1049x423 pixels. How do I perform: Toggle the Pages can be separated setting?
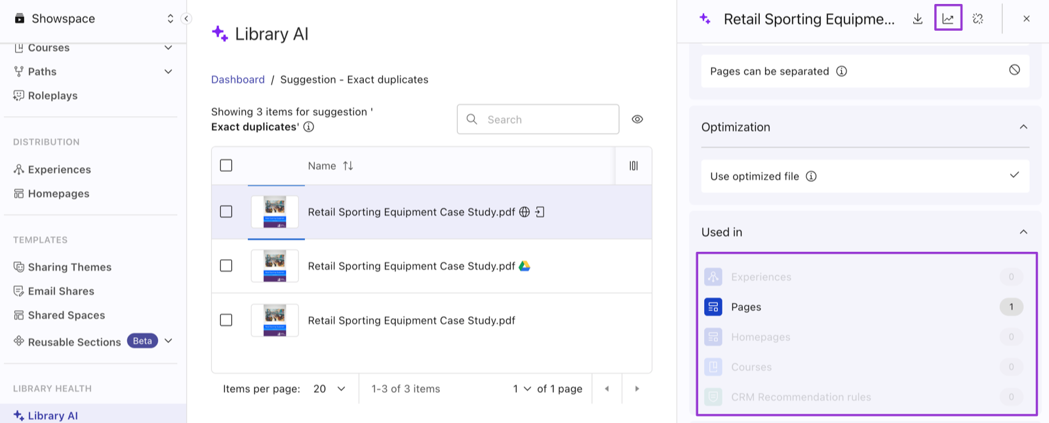tap(1014, 70)
